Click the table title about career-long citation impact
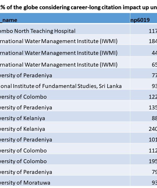 point(78,7)
